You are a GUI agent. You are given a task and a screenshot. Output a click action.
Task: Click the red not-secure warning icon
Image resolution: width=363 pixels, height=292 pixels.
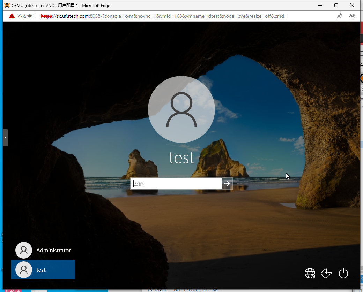[12, 16]
